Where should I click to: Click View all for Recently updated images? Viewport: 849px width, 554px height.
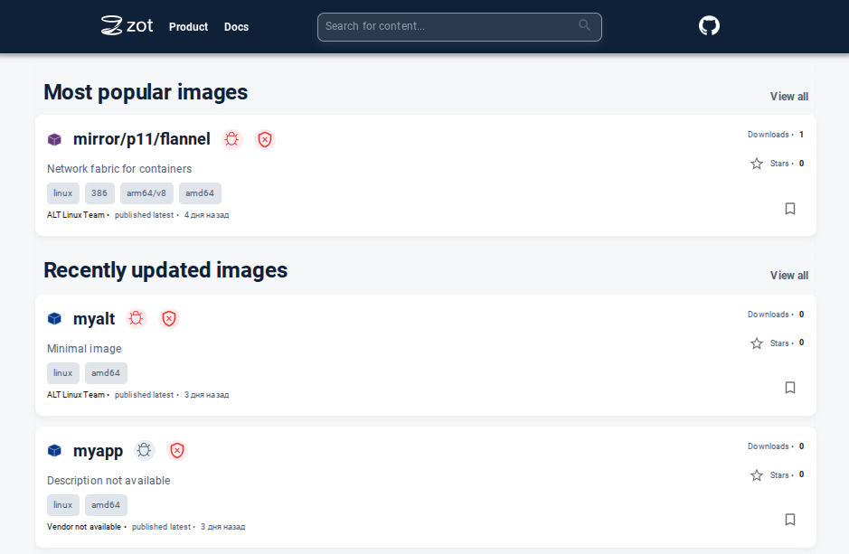(788, 276)
